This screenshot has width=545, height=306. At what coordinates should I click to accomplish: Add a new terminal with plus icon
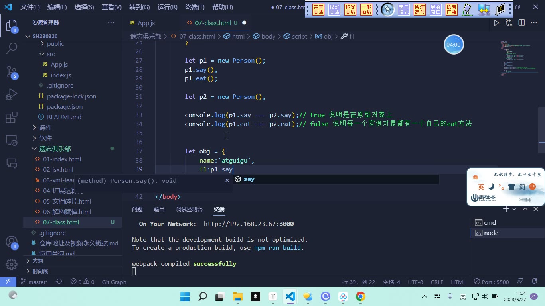point(506,209)
